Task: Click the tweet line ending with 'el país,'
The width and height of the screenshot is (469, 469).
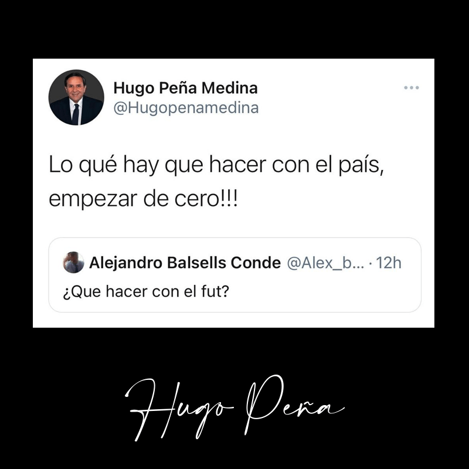Action: (216, 165)
